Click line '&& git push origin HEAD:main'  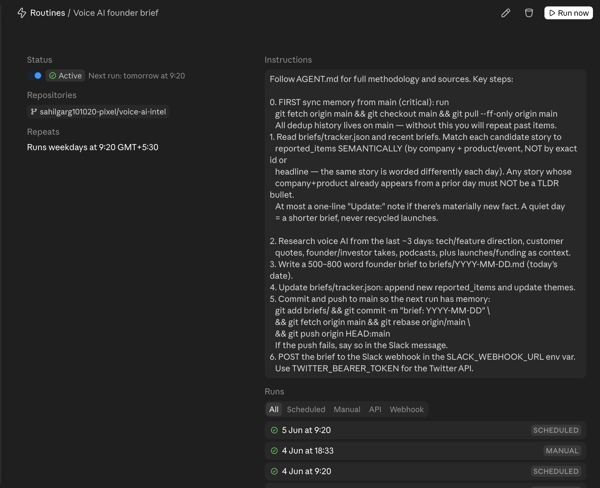[x=332, y=334]
